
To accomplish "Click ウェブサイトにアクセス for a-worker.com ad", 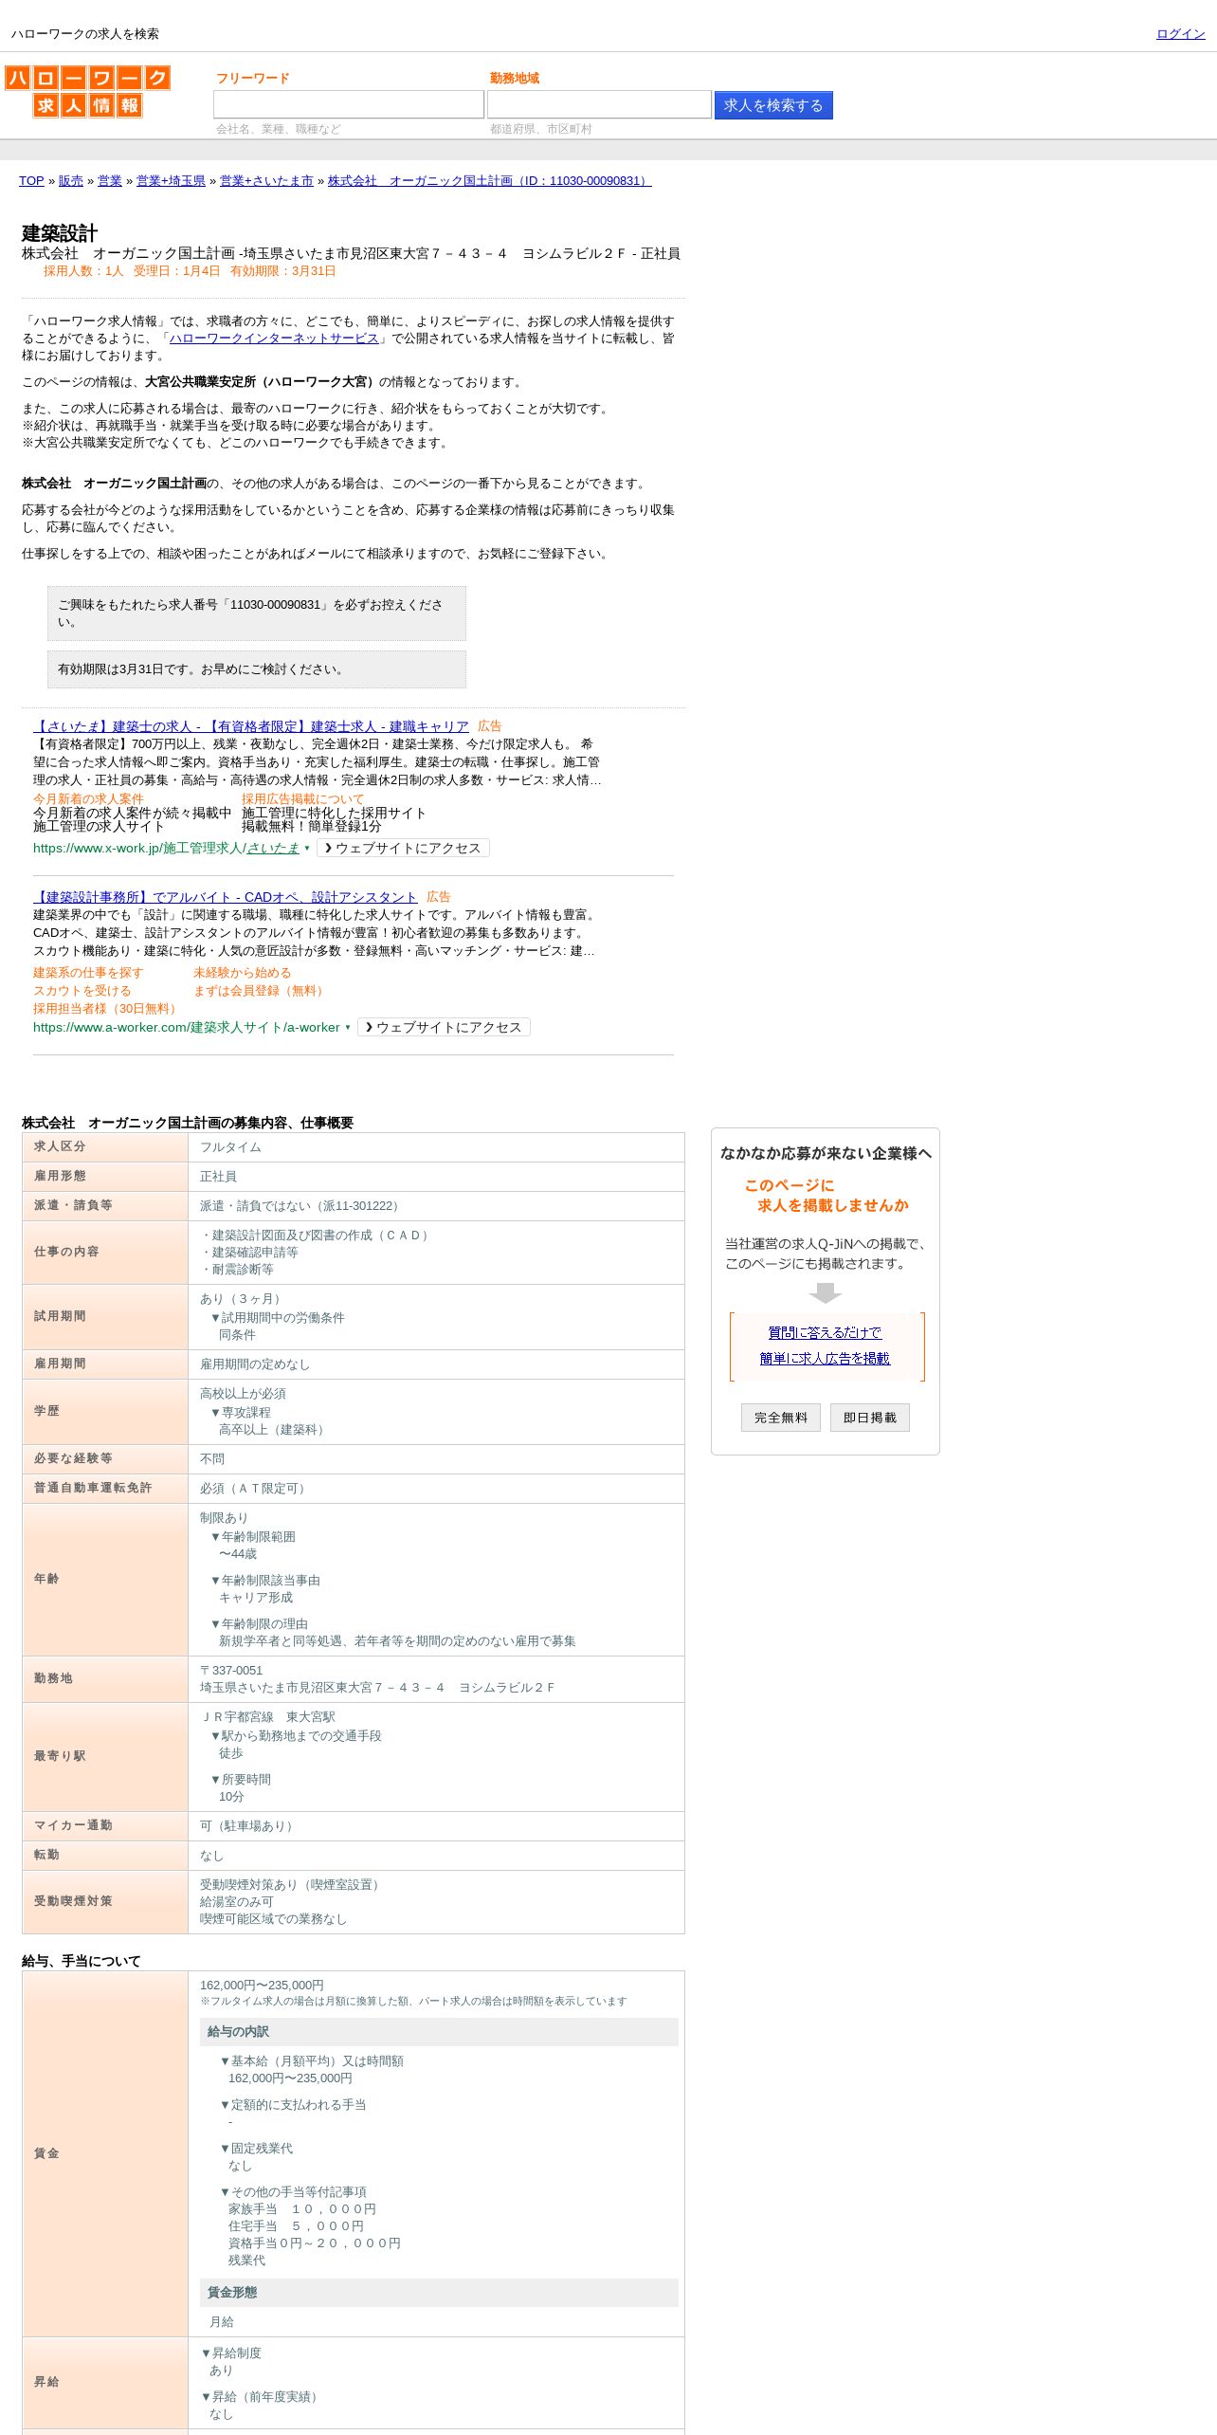I will coord(444,1028).
